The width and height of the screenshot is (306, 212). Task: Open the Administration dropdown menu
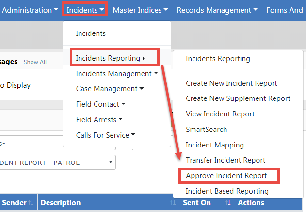[x=30, y=10]
